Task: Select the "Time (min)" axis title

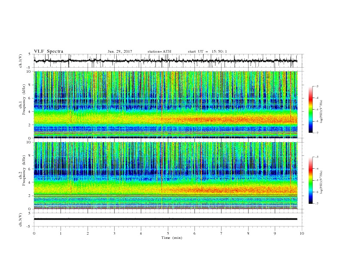Action: (172, 238)
